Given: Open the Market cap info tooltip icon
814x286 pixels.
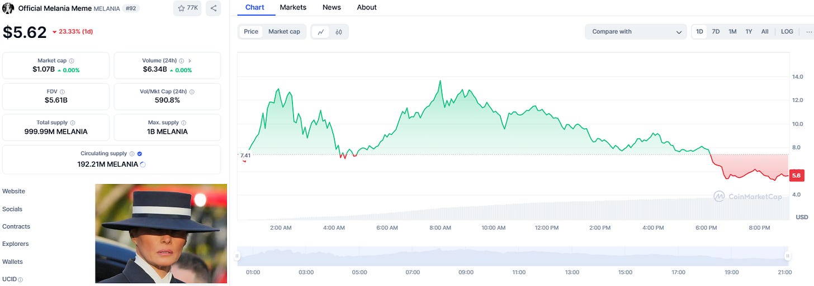Looking at the screenshot, I should [x=72, y=61].
